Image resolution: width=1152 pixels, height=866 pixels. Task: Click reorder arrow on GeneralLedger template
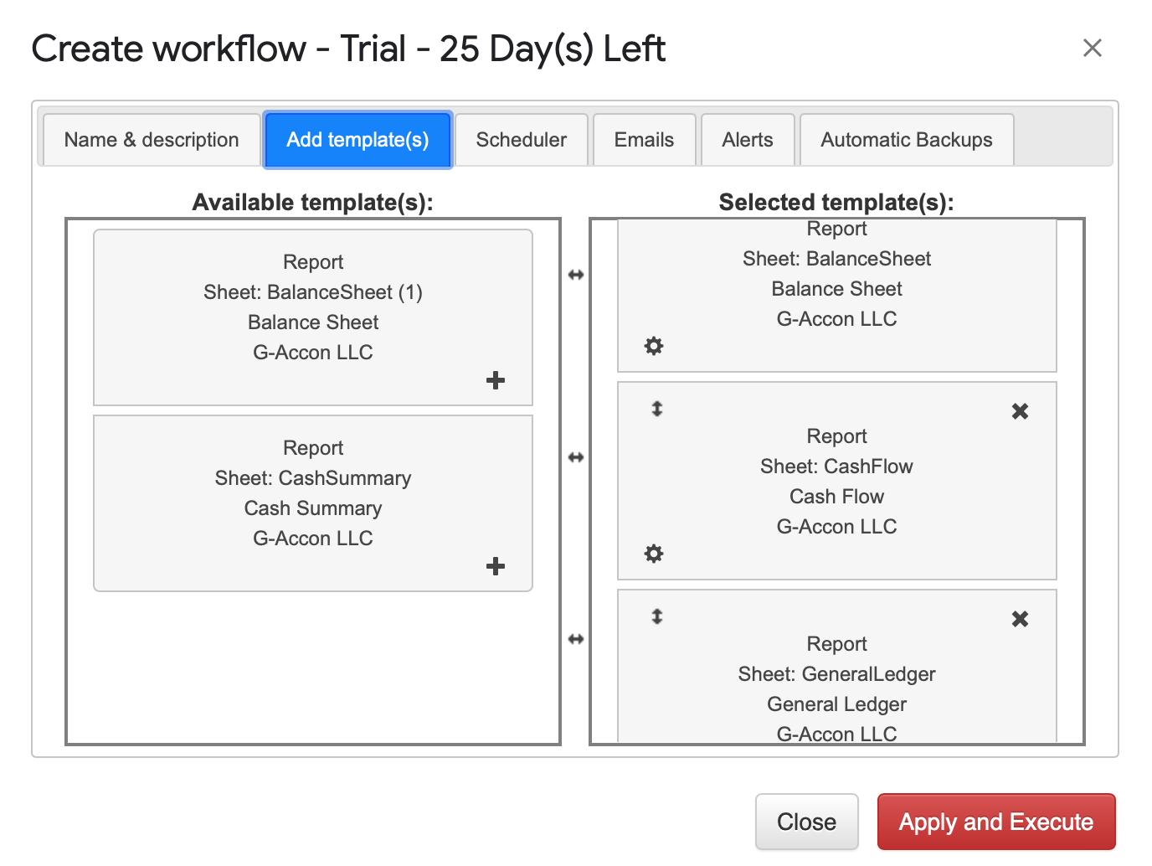click(x=657, y=616)
